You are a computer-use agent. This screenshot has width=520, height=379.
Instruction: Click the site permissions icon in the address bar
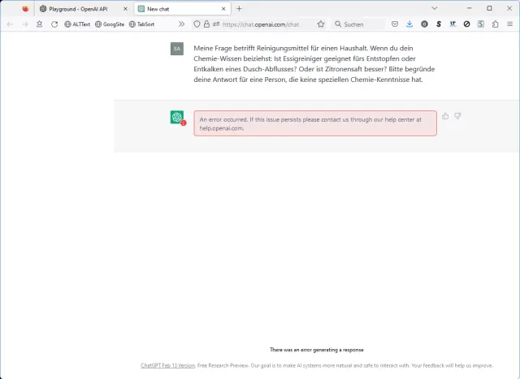(x=216, y=24)
